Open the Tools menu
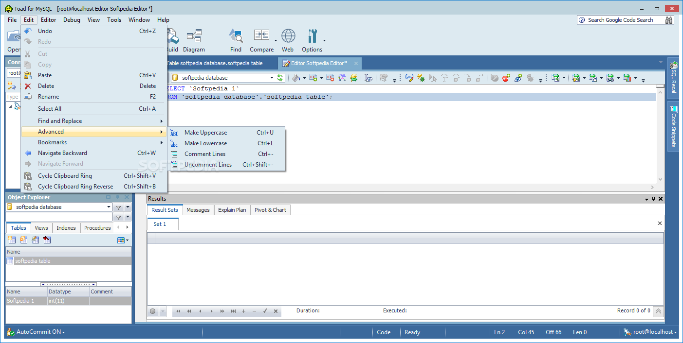This screenshot has width=683, height=343. 114,20
